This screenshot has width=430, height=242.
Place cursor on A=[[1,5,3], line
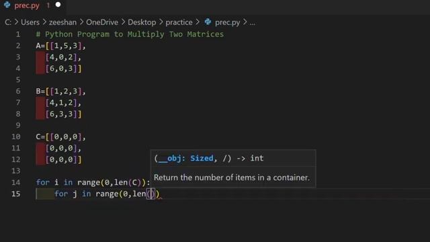coord(61,46)
